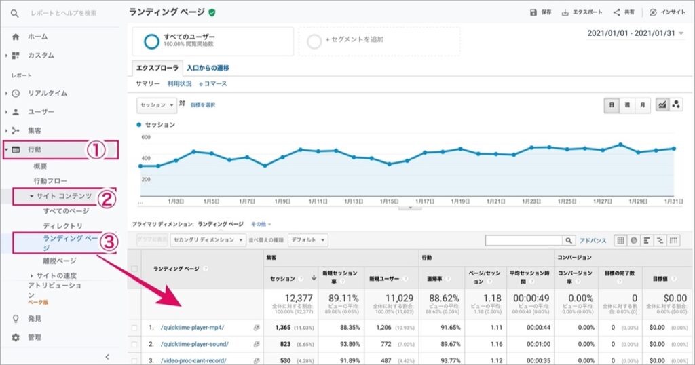Sort by the 直帰率 column header

pyautogui.click(x=435, y=279)
